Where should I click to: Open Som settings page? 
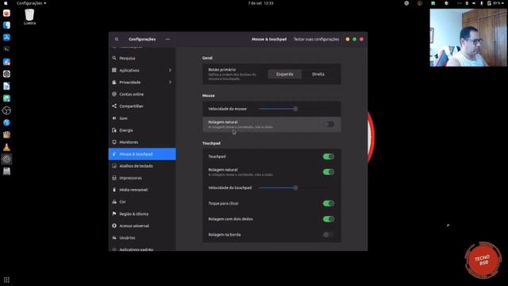coord(142,118)
